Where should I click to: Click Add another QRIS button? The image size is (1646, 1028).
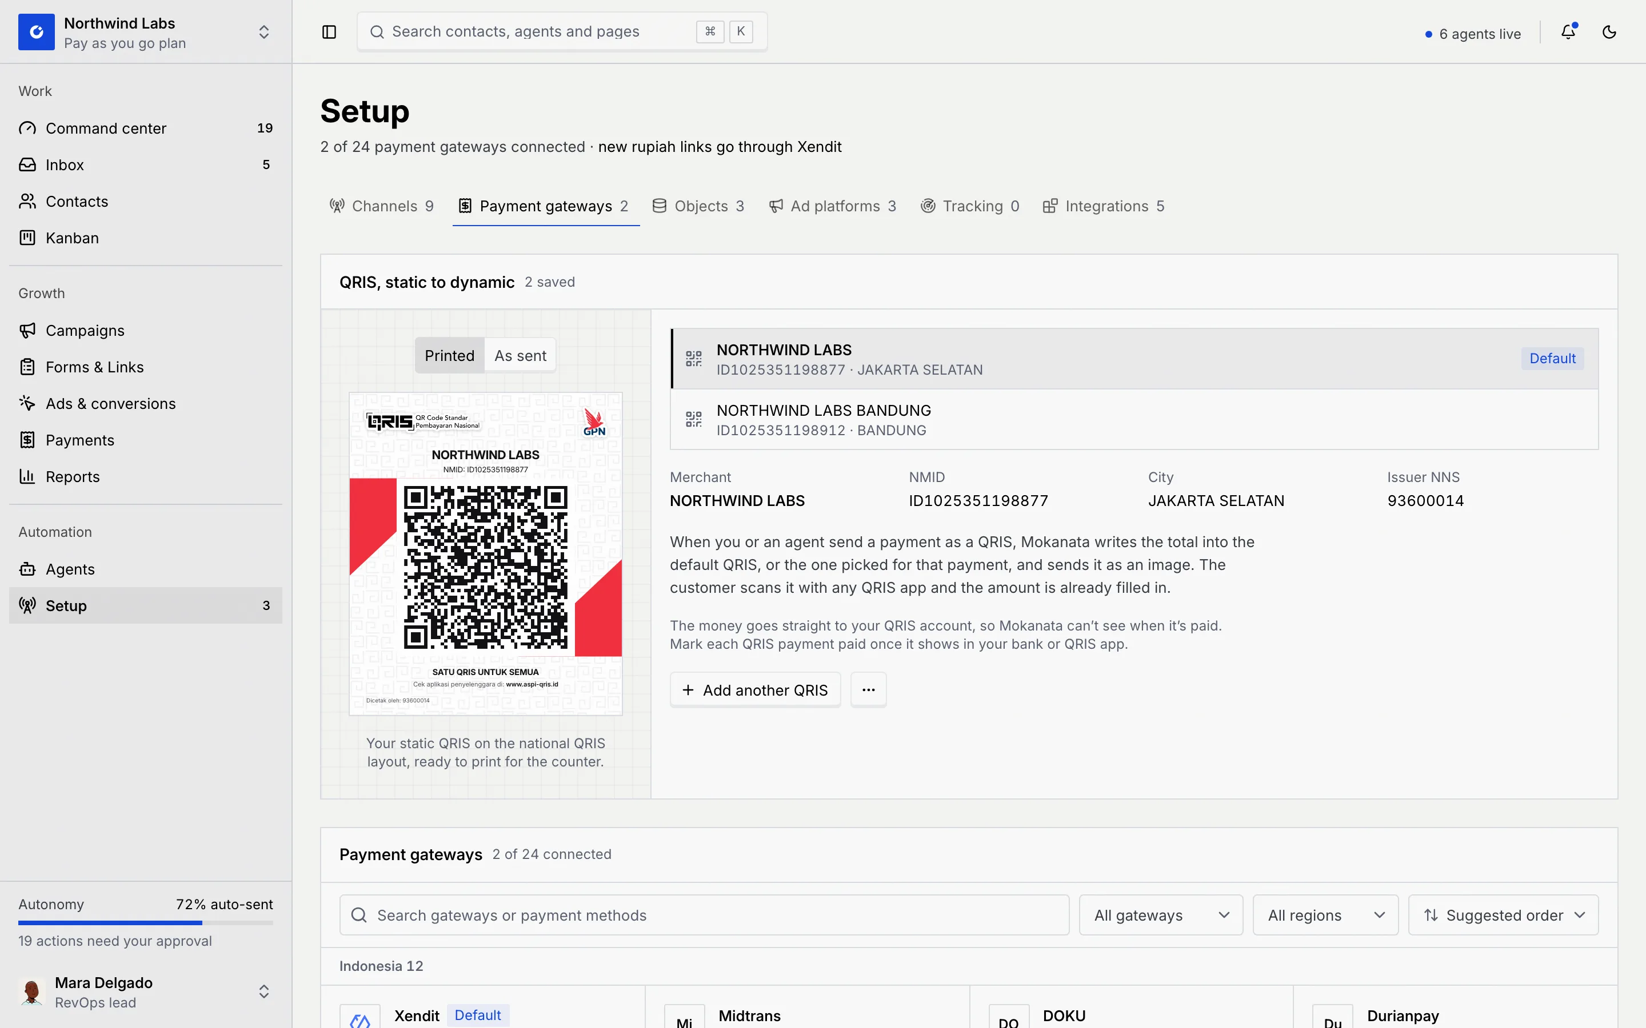click(x=755, y=690)
